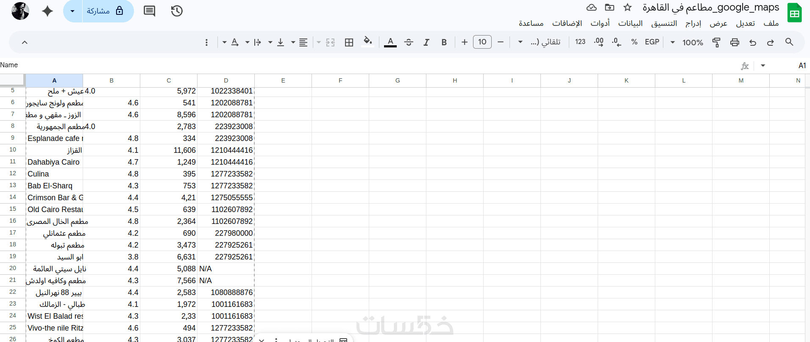Open the أدوات (Tools) menu
Viewport: 810px width, 342px height.
coord(600,23)
